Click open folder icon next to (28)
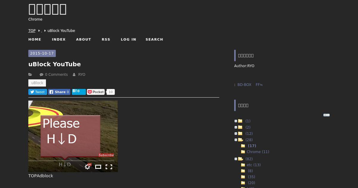358x188 pixels. pyautogui.click(x=240, y=140)
